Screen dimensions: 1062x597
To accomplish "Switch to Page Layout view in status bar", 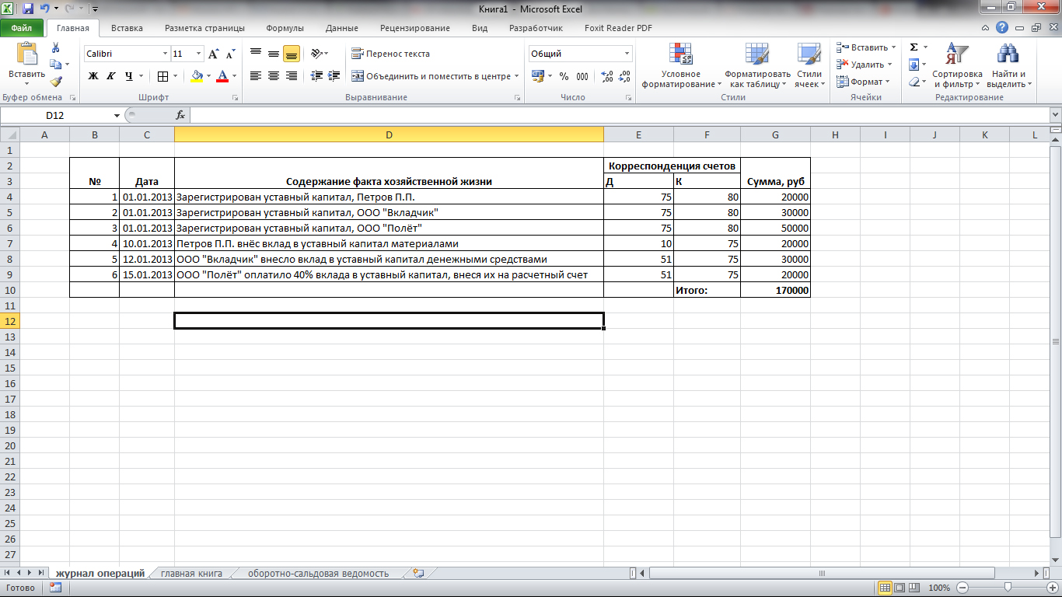I will pyautogui.click(x=899, y=588).
